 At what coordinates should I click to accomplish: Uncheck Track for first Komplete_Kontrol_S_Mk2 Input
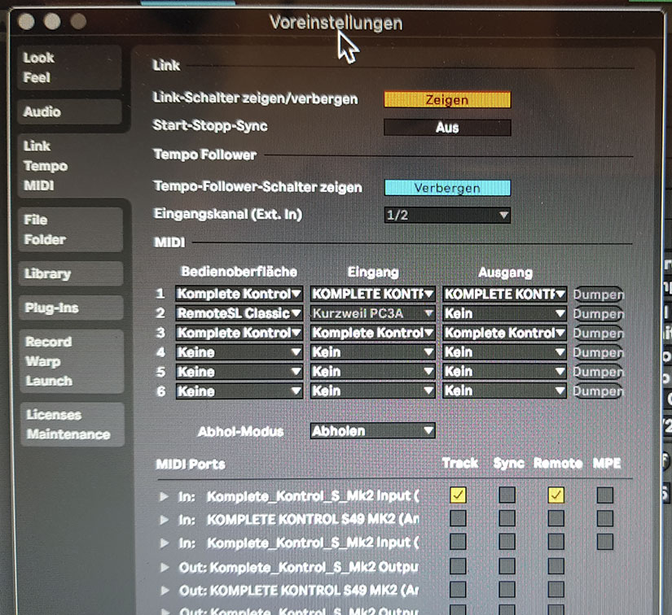point(458,495)
